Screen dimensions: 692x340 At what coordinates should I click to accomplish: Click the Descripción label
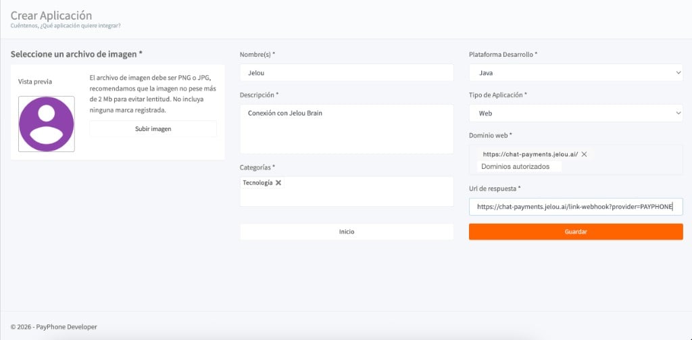click(259, 95)
